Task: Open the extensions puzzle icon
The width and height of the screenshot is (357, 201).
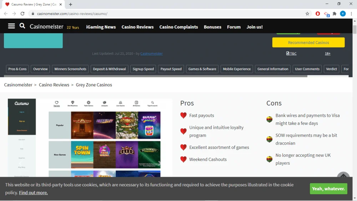Action: coord(335,14)
